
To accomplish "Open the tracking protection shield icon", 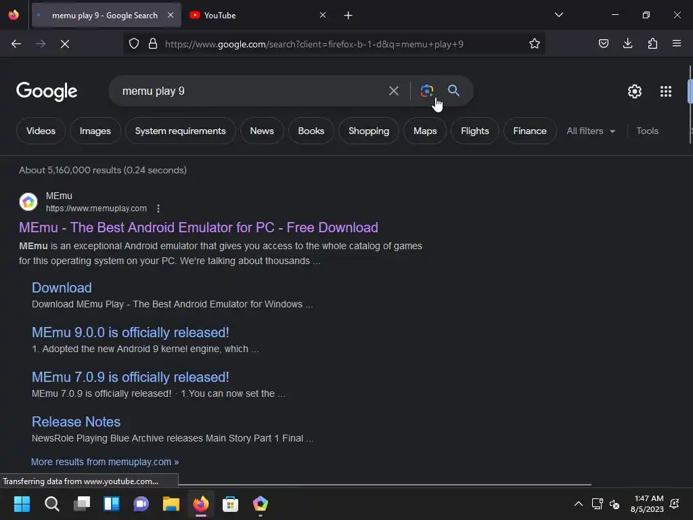I will (x=134, y=44).
